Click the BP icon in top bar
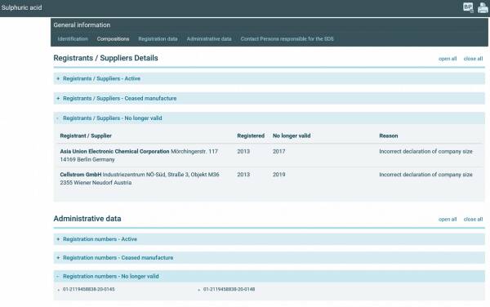Viewport: 490px width, 307px height. point(468,7)
